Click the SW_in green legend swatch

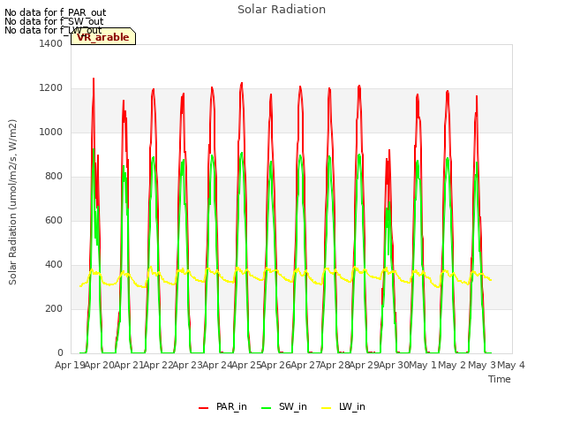[x=266, y=408]
